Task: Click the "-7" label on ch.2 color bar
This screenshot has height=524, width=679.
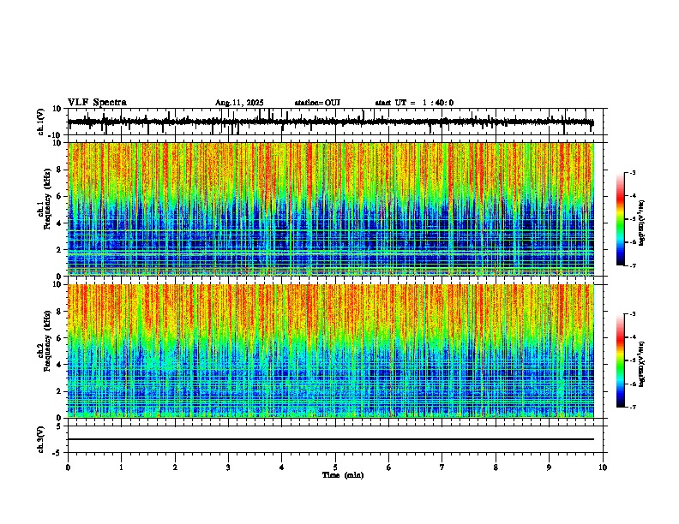Action: pyautogui.click(x=633, y=407)
